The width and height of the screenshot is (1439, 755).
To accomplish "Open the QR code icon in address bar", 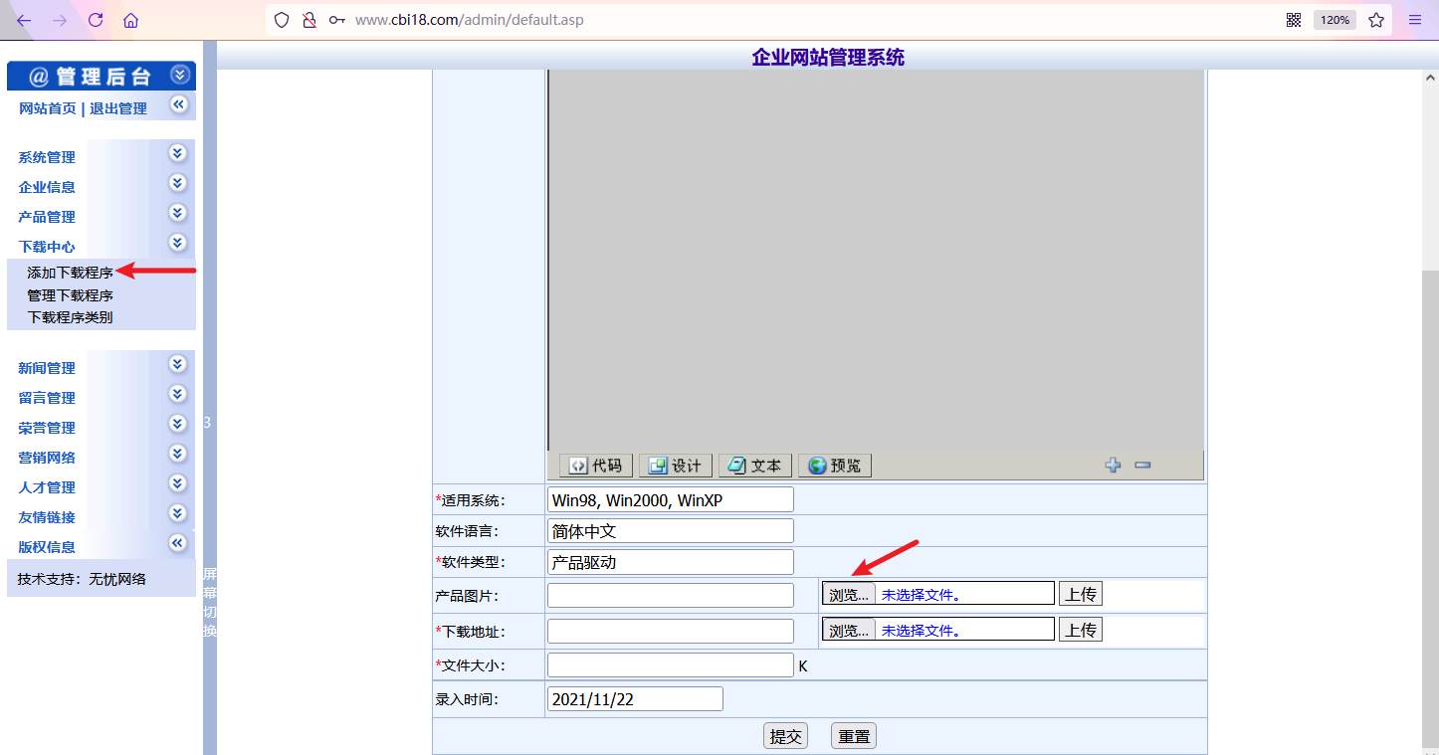I will [x=1294, y=20].
